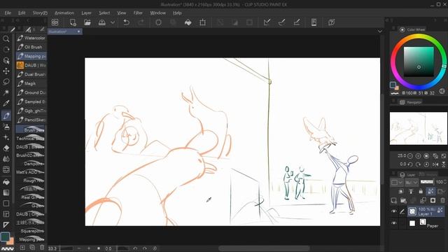Open layer palette color dropdown
Screen dimensions: 448x252
[x=397, y=182]
